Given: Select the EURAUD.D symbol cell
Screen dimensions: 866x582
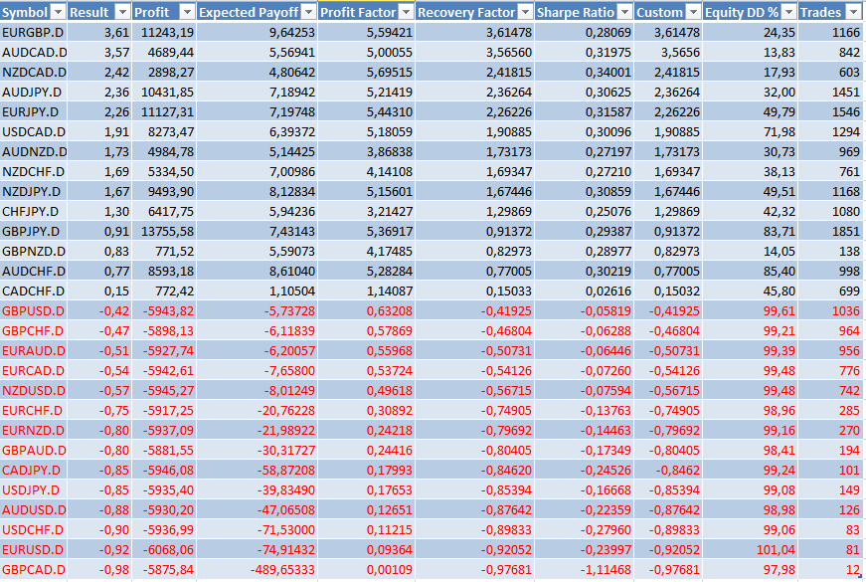Looking at the screenshot, I should (x=33, y=351).
